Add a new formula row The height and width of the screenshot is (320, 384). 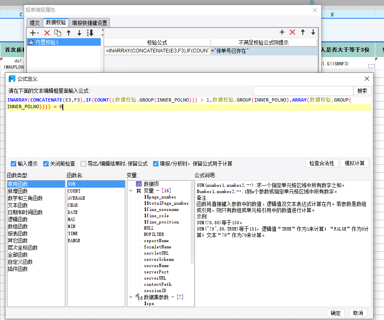pos(282,32)
